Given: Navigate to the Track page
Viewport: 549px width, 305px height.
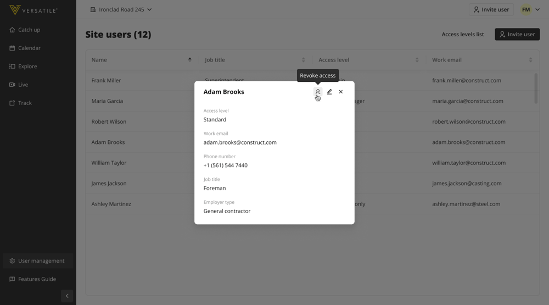Looking at the screenshot, I should (x=25, y=103).
